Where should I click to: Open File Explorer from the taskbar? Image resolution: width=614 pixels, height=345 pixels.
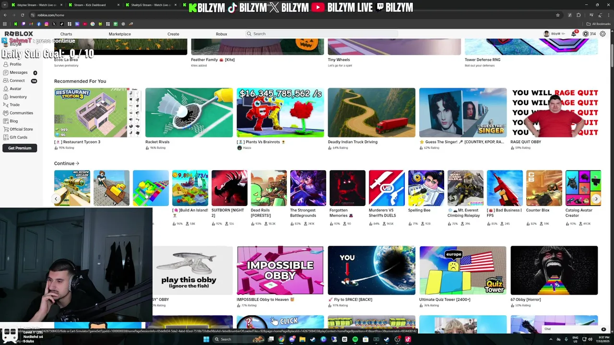pyautogui.click(x=302, y=339)
